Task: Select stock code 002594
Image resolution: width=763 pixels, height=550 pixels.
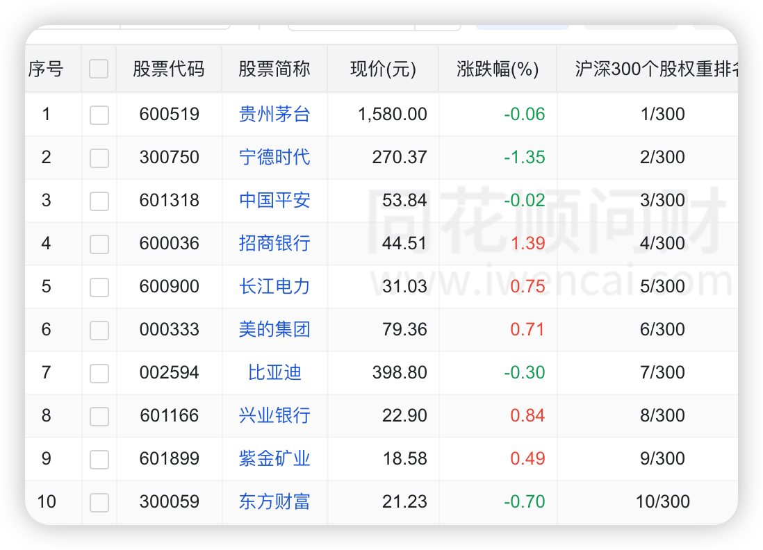Action: coord(170,372)
